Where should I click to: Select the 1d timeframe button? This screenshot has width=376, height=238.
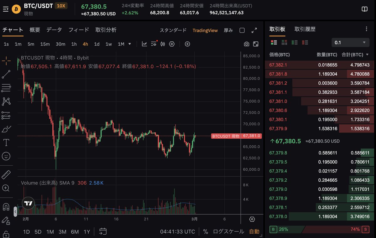(97, 44)
